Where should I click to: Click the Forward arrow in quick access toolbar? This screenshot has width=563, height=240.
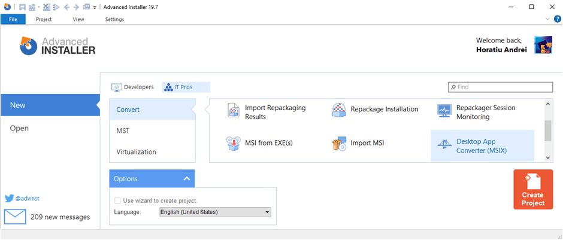pyautogui.click(x=76, y=7)
